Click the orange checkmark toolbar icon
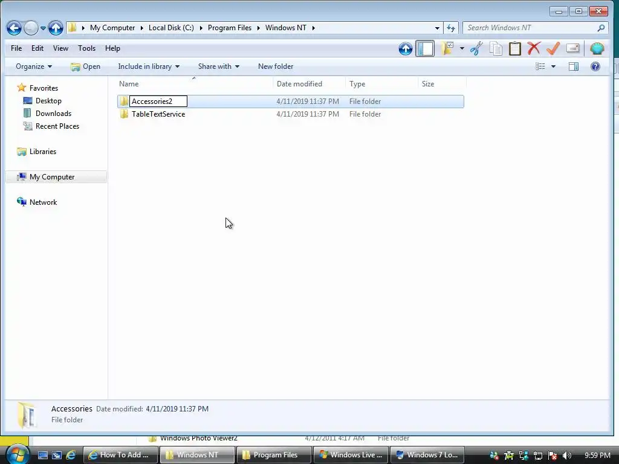Screen dimensions: 619x464 [553, 48]
